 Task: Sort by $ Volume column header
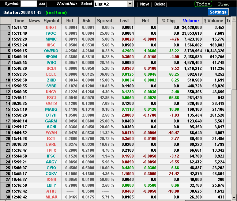[214, 21]
